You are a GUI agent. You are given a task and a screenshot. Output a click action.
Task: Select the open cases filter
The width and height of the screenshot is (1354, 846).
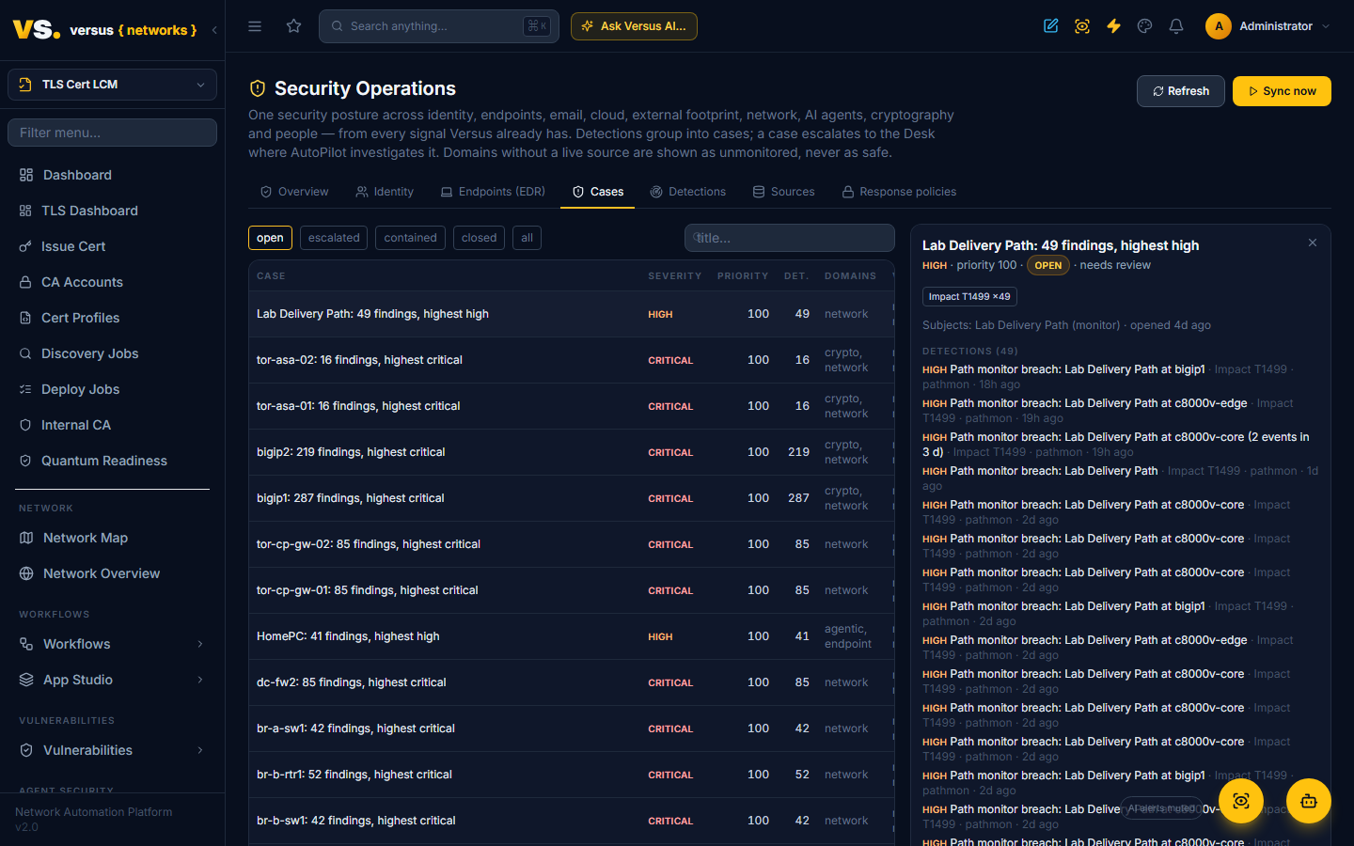(x=270, y=238)
